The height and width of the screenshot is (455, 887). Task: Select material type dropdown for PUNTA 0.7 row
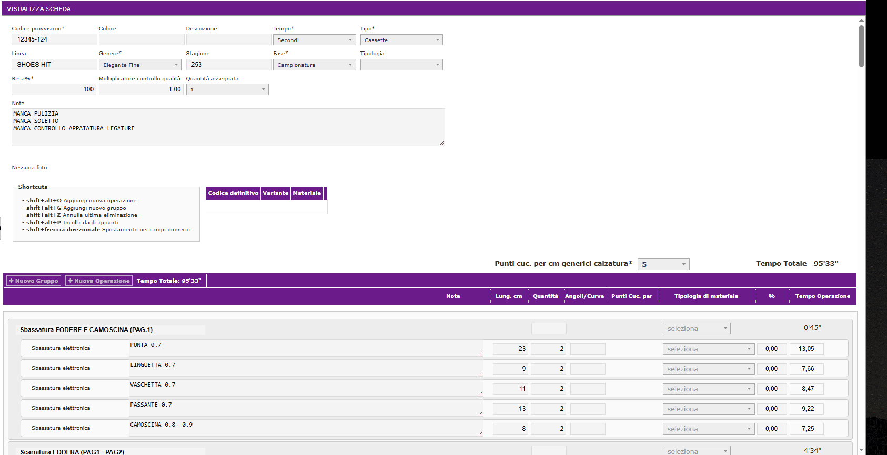click(708, 349)
